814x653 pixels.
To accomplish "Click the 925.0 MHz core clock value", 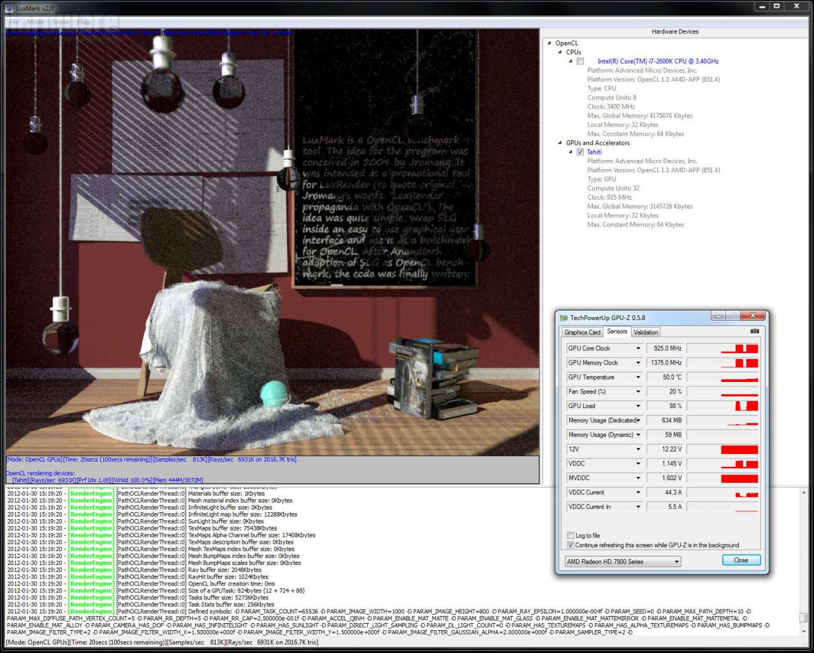I will pos(665,349).
